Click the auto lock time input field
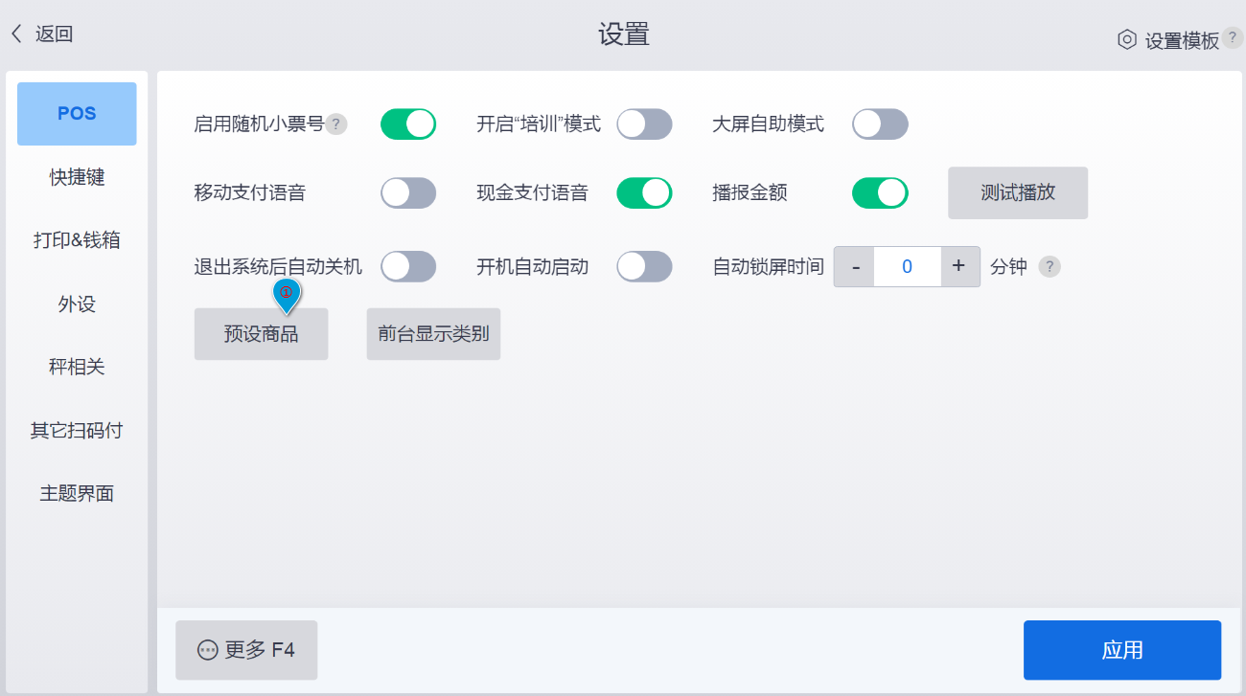1246x696 pixels. tap(907, 267)
